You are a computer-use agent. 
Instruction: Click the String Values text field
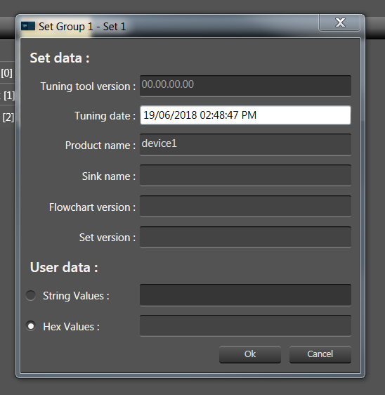(x=245, y=295)
